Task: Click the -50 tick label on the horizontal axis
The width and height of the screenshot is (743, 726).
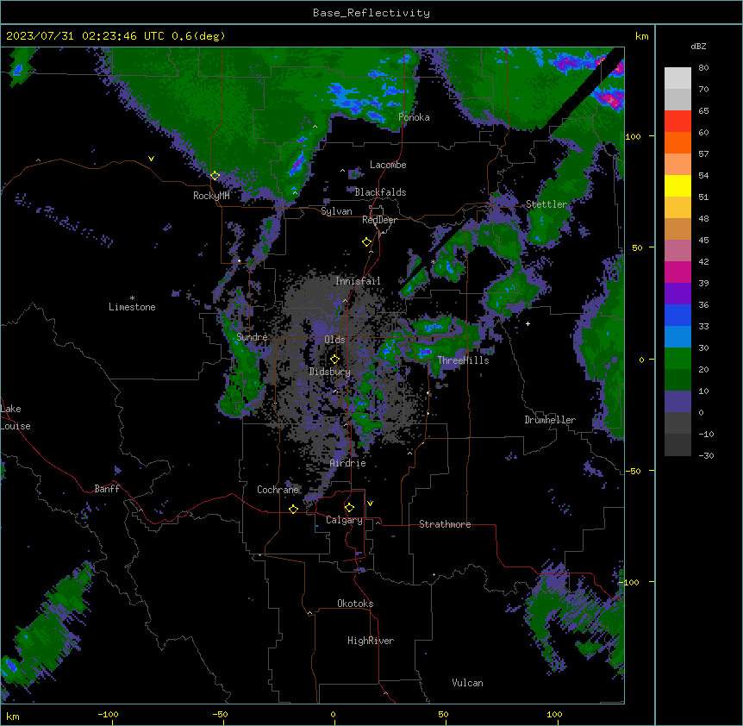Action: (220, 714)
